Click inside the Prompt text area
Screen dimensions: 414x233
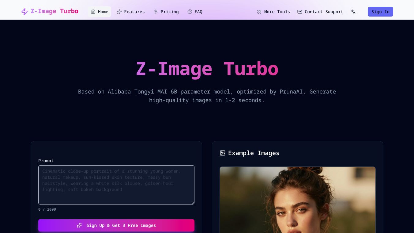(x=116, y=185)
